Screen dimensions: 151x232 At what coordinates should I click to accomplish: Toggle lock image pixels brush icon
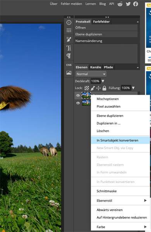point(93,88)
